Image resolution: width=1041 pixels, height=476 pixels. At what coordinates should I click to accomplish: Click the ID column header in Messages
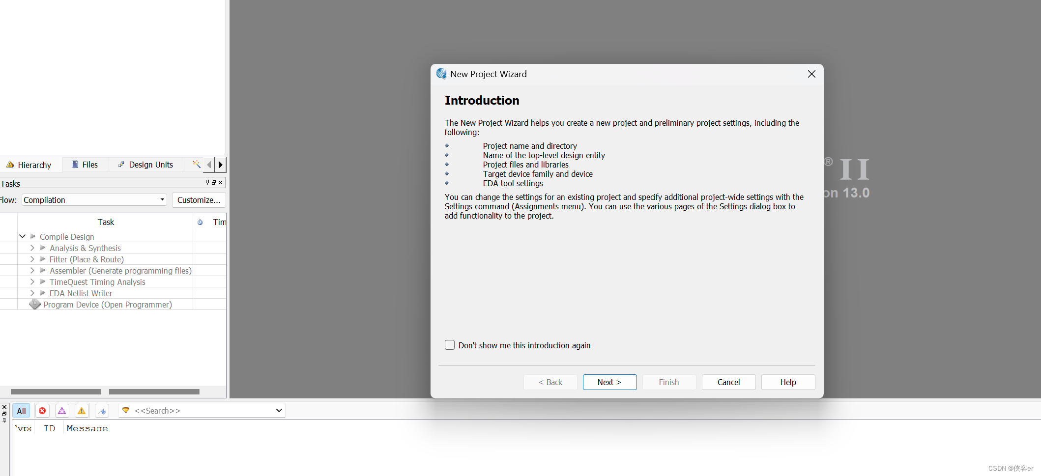coord(49,428)
